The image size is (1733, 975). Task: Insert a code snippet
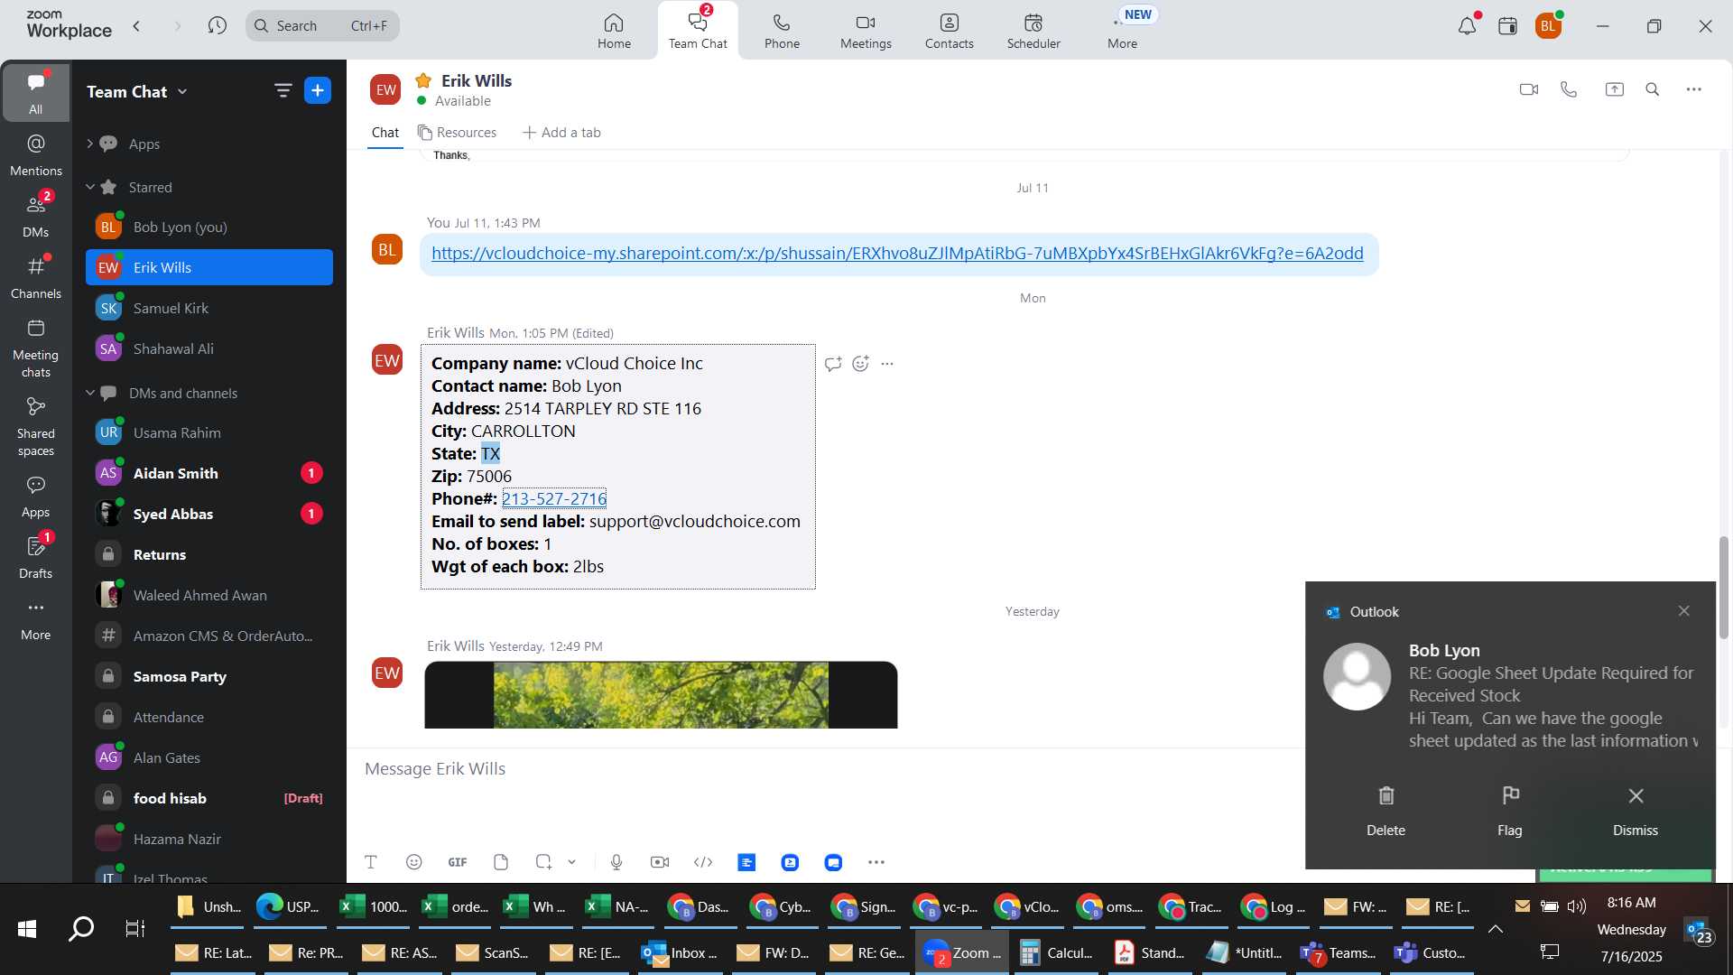[x=703, y=862]
